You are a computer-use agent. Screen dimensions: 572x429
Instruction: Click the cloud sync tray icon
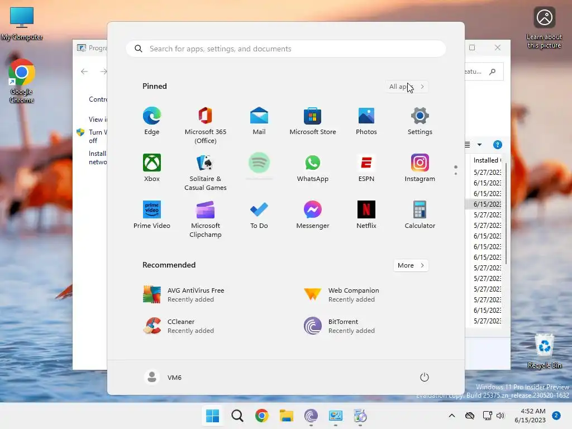[x=470, y=416]
